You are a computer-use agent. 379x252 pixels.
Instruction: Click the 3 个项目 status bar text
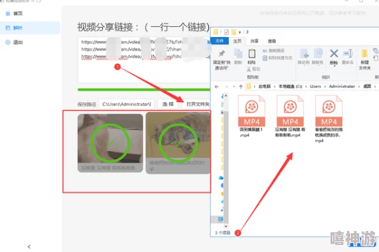(223, 233)
